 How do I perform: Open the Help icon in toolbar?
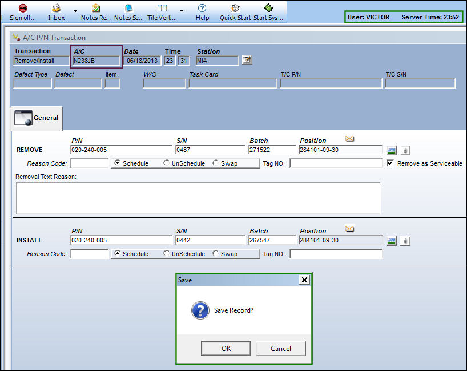[202, 8]
